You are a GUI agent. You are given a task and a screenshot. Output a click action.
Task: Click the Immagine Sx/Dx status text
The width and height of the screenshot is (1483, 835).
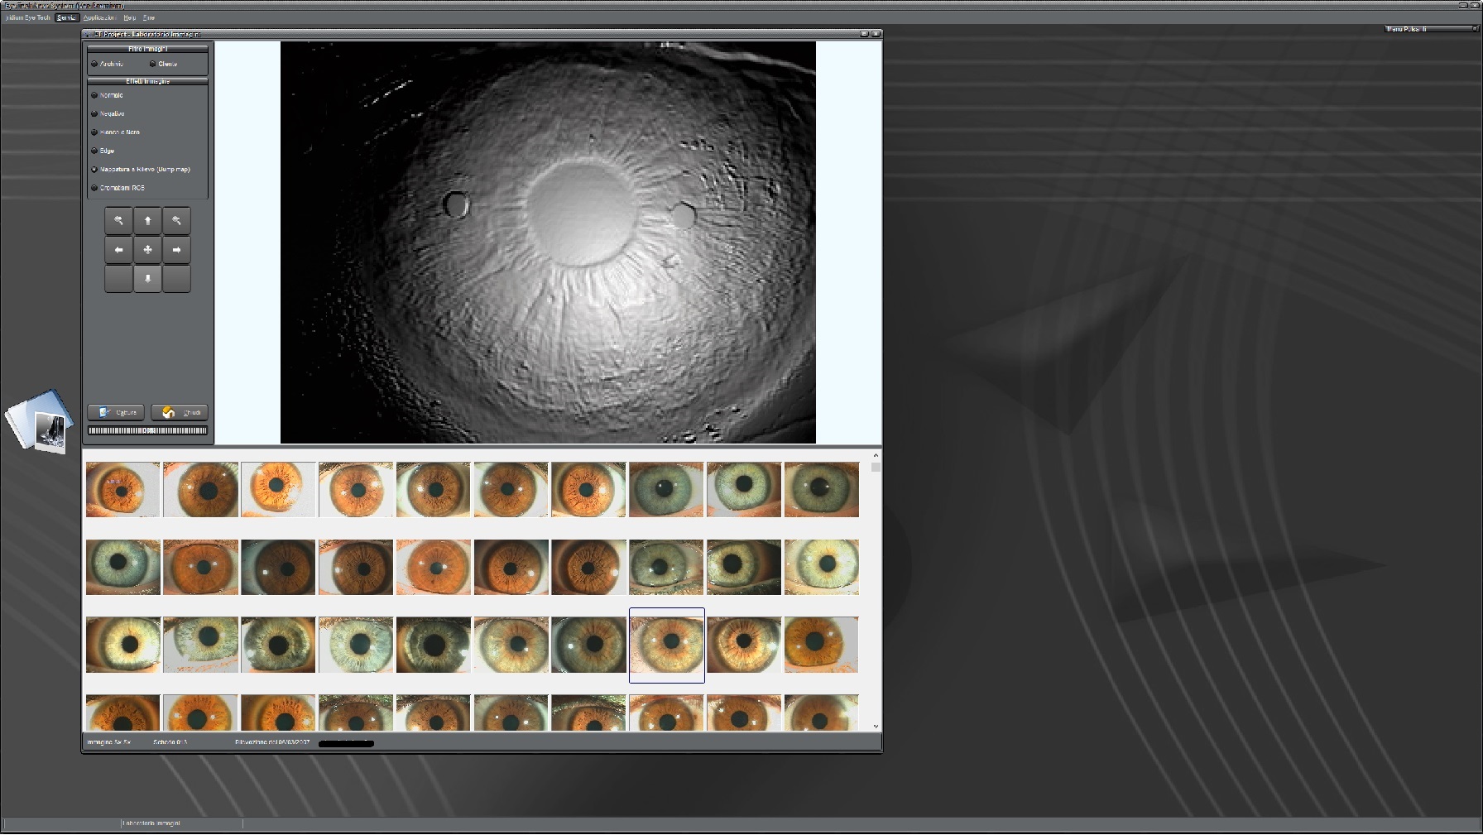(x=109, y=742)
